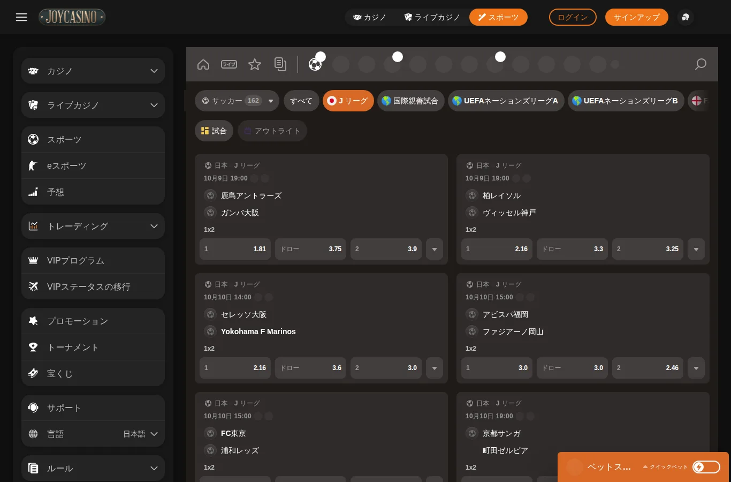731x482 pixels.
Task: Switch to the ライブカジノ top tab
Action: click(432, 17)
